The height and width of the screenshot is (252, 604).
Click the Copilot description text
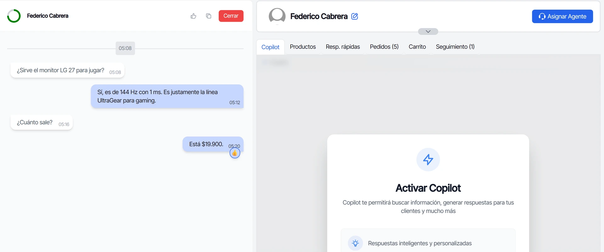click(428, 207)
